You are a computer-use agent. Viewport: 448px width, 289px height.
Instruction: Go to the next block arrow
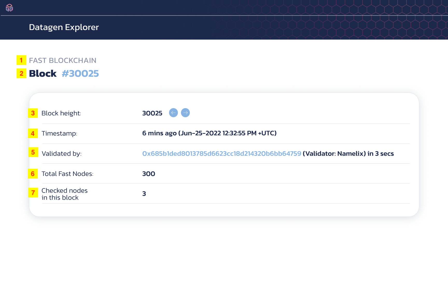(185, 113)
